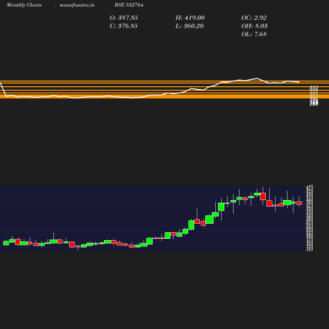The image size is (329, 329).
Task: Click the 'OH: 8.03' value
Action: pyautogui.click(x=254, y=26)
